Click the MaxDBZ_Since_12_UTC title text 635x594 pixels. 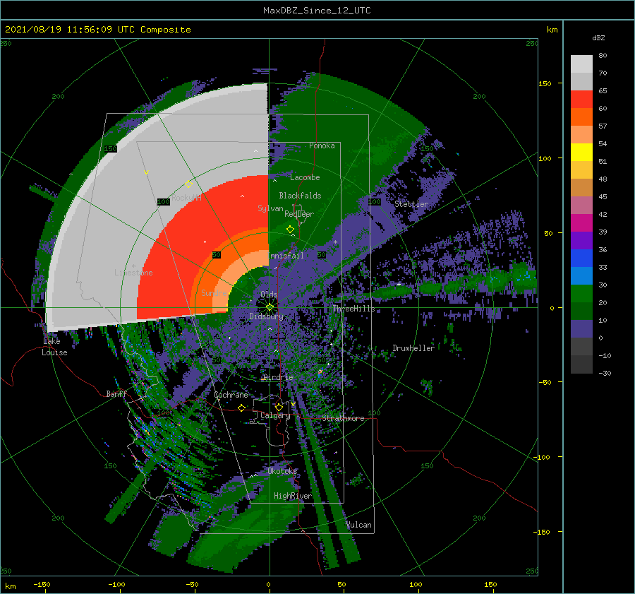(317, 11)
